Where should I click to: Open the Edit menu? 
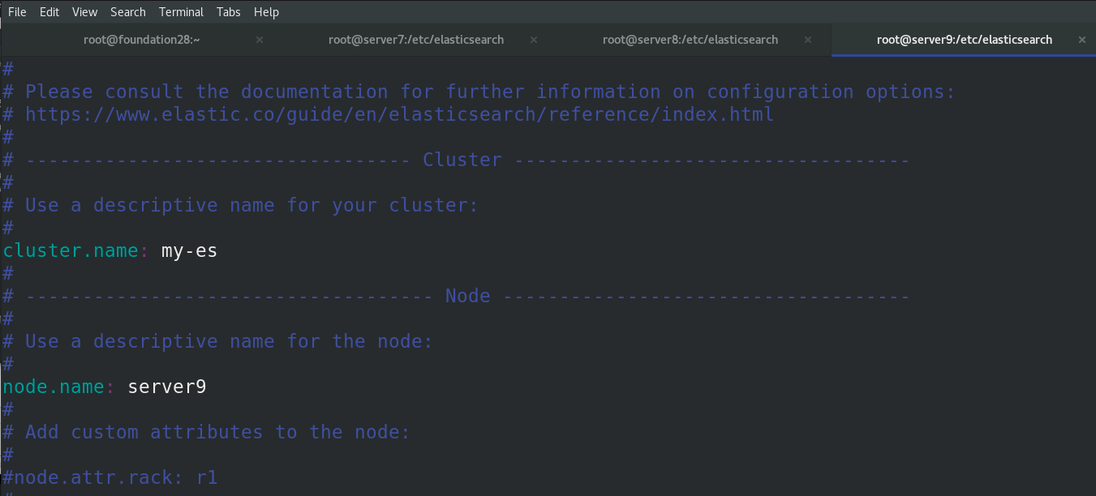(x=49, y=12)
